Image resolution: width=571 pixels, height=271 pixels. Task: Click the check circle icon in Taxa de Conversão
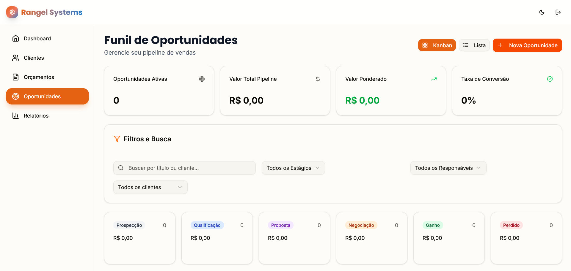click(x=550, y=79)
